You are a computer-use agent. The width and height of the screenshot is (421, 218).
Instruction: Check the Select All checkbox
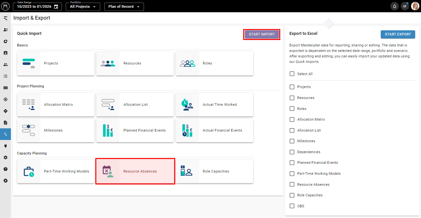(x=292, y=74)
